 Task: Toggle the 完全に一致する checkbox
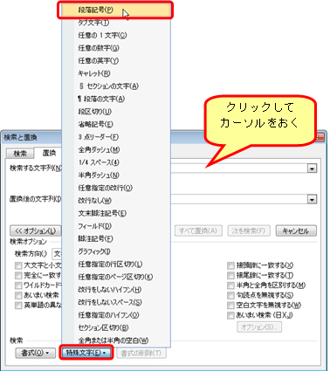(x=18, y=276)
